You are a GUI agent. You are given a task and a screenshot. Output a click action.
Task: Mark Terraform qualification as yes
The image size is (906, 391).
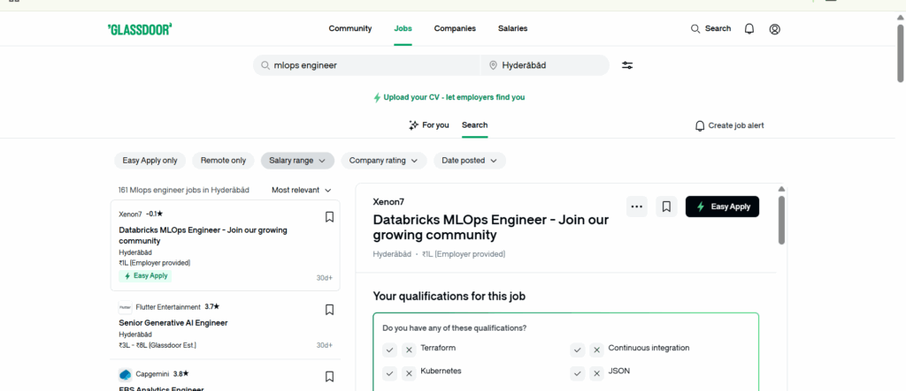(x=390, y=350)
